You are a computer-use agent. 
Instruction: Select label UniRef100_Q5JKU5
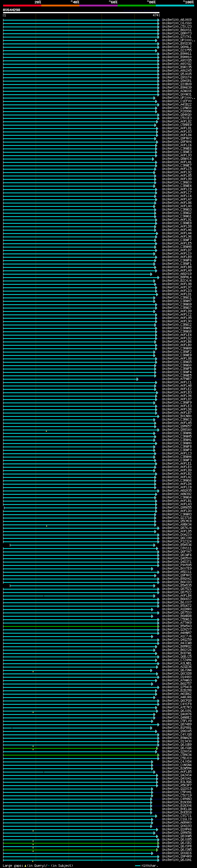(x=177, y=74)
